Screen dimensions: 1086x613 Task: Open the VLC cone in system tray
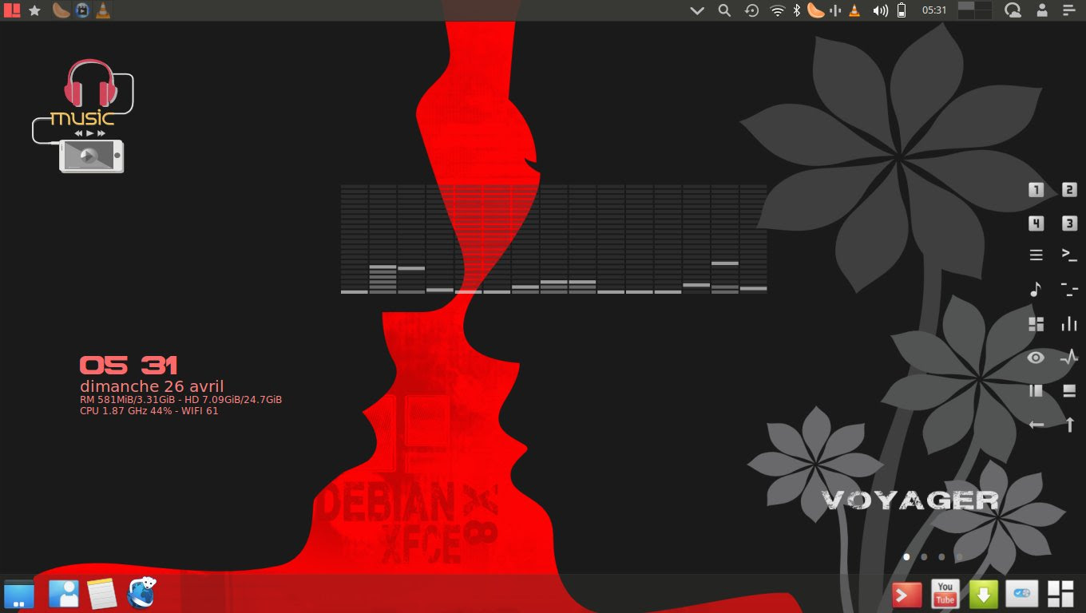click(x=854, y=10)
